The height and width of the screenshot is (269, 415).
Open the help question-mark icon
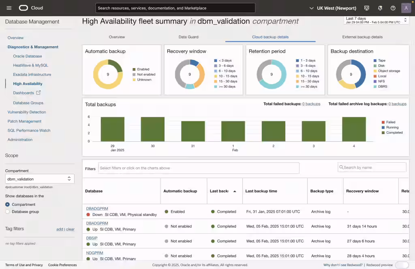click(x=393, y=8)
